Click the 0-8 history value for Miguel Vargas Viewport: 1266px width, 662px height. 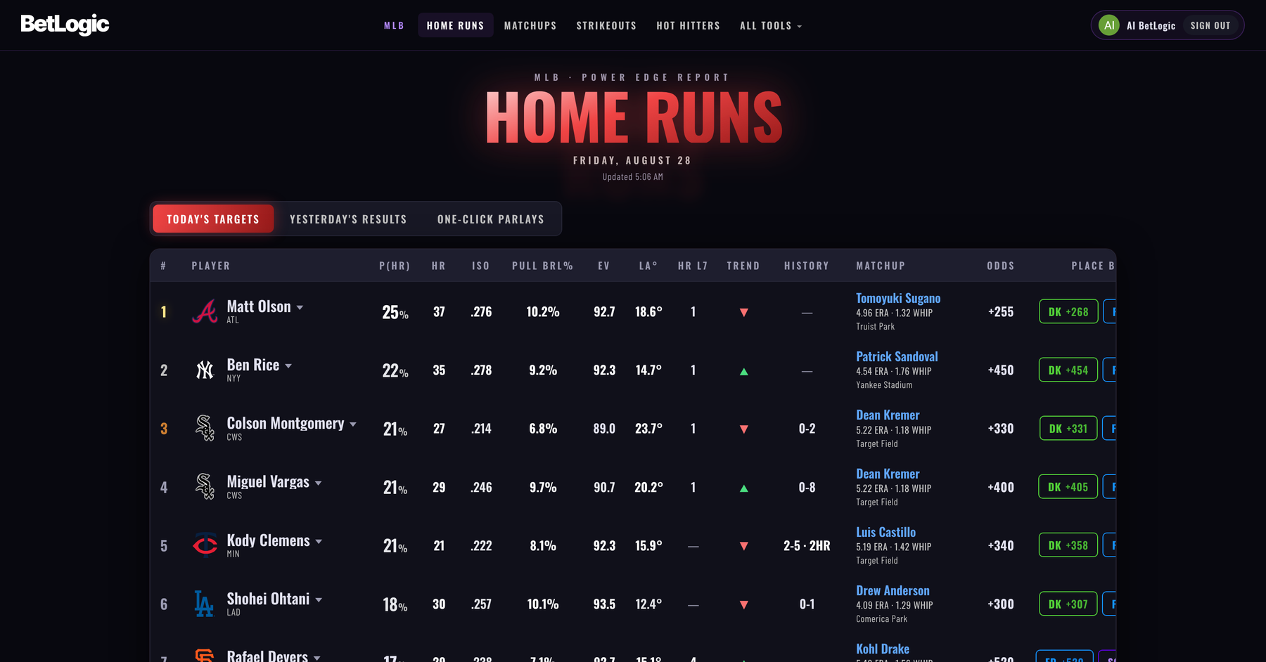click(807, 487)
